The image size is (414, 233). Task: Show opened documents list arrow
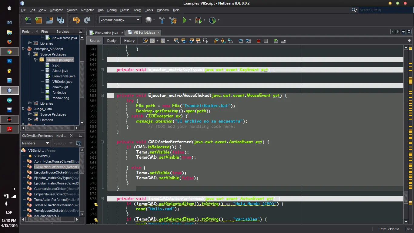[403, 32]
